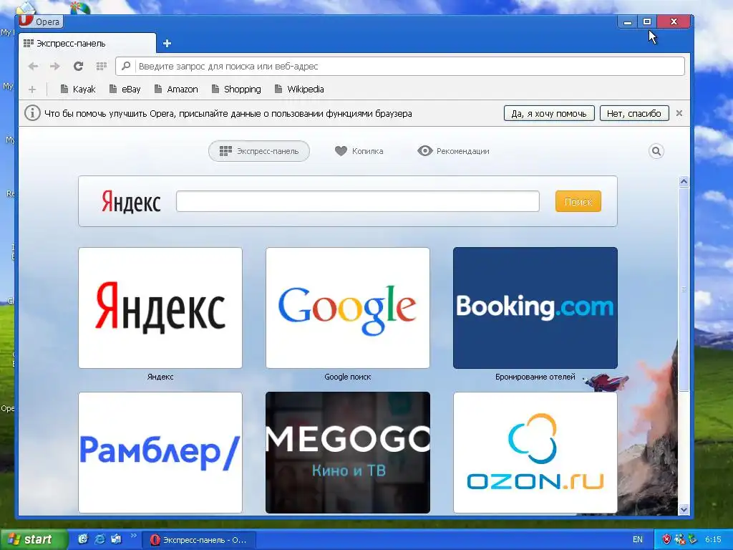The width and height of the screenshot is (733, 550).
Task: Click the taskbar clock 6:15
Action: 714,540
